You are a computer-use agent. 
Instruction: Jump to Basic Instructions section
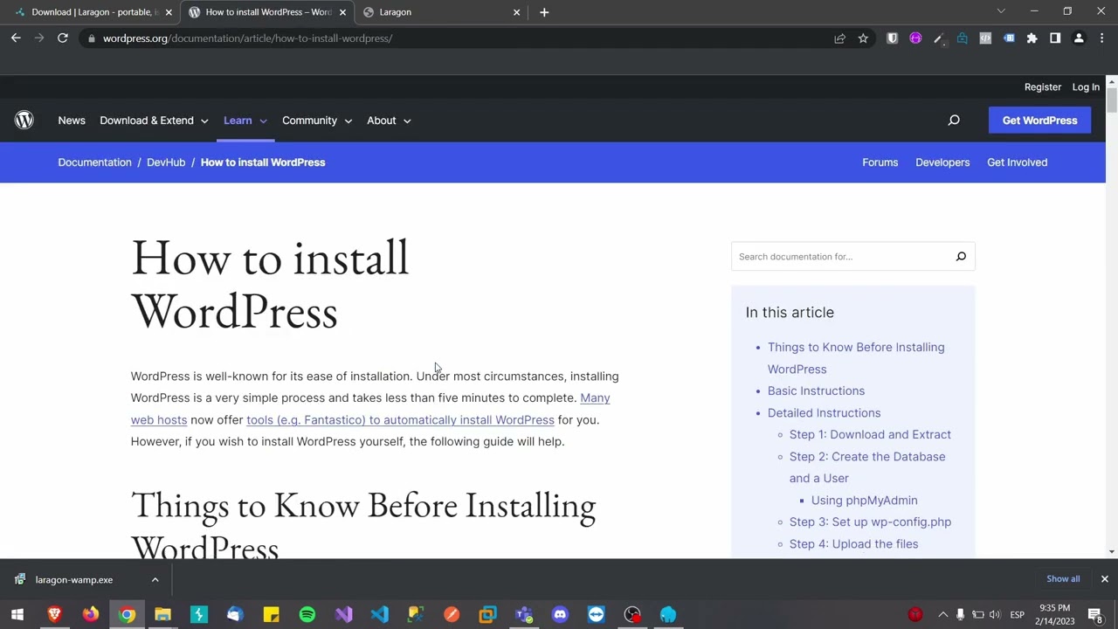pyautogui.click(x=816, y=391)
